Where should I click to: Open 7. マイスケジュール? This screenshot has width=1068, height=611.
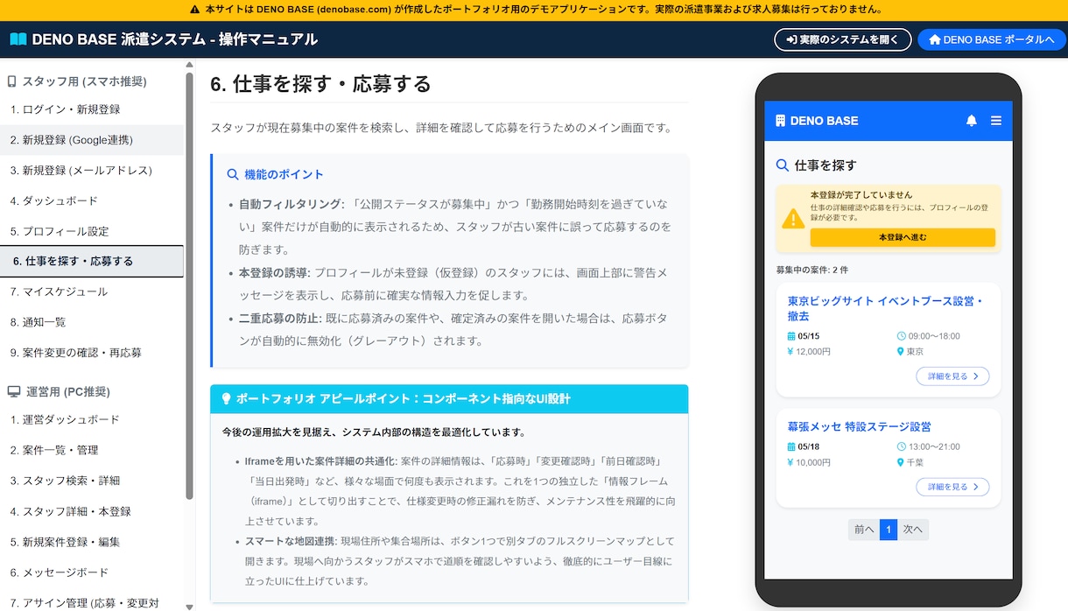click(x=92, y=291)
